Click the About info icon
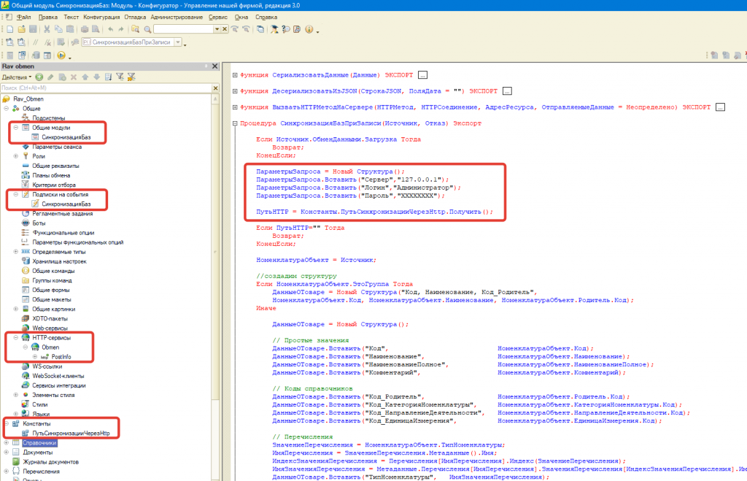 [309, 29]
